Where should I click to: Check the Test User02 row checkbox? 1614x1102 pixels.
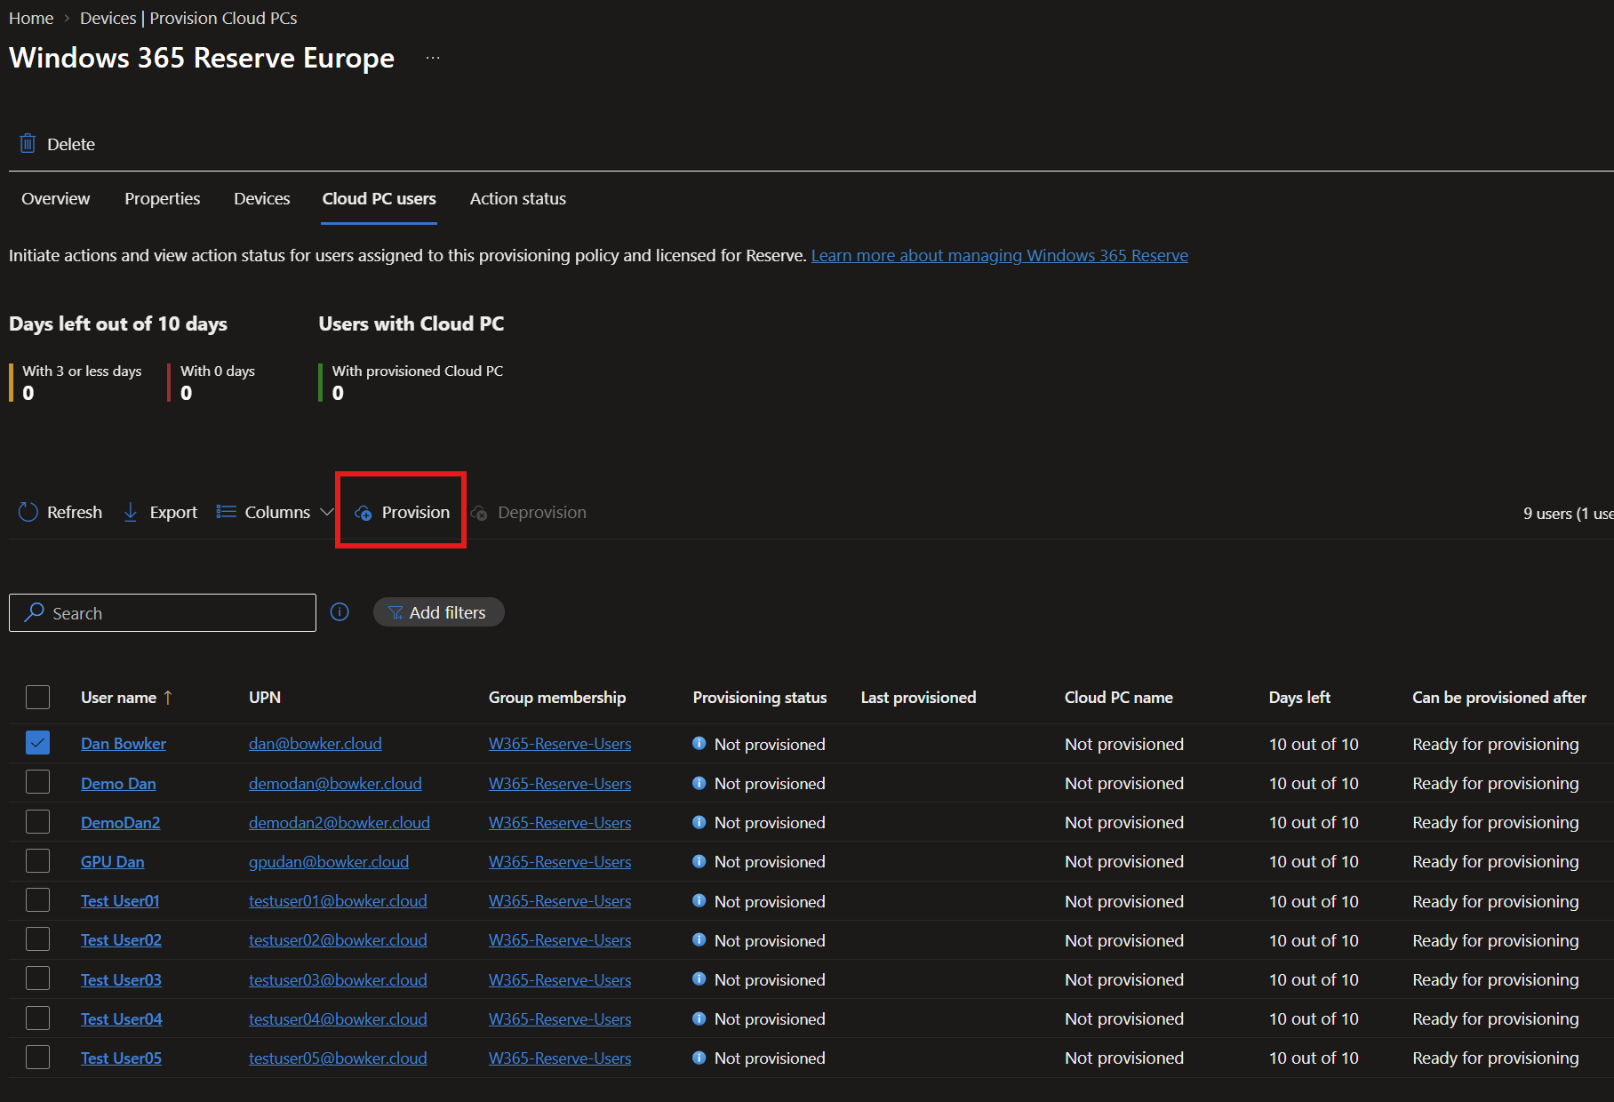(x=37, y=938)
